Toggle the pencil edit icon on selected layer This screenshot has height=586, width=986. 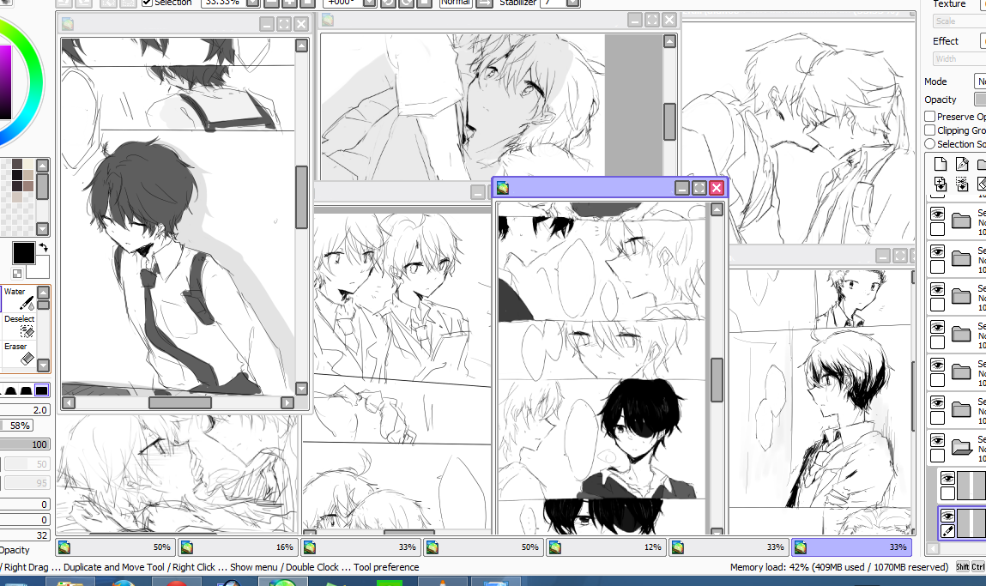[947, 531]
